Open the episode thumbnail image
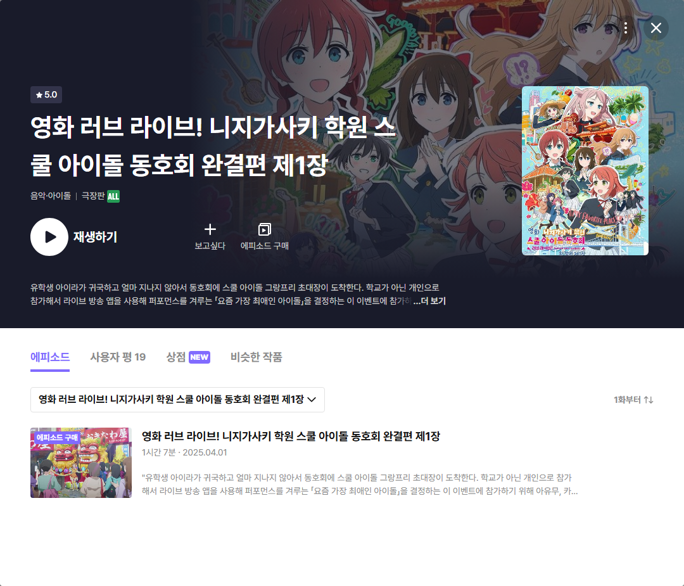Screen dimensions: 684x586 click(x=81, y=462)
